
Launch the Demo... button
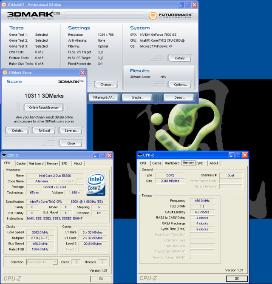coord(180,97)
